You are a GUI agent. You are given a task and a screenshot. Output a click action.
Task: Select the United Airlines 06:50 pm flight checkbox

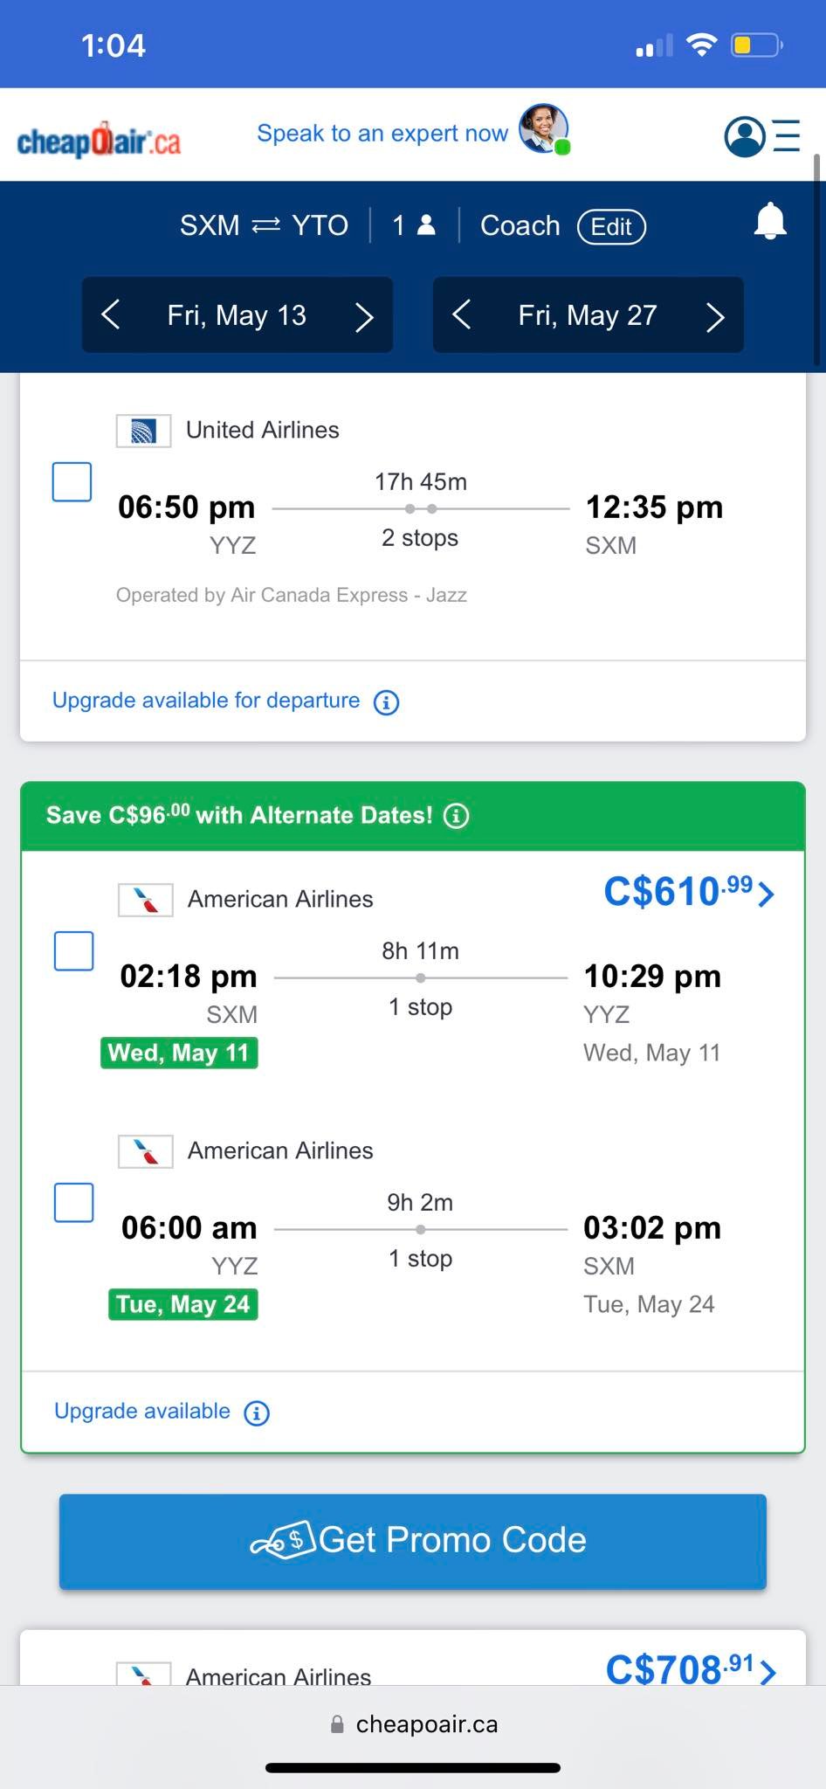click(72, 482)
